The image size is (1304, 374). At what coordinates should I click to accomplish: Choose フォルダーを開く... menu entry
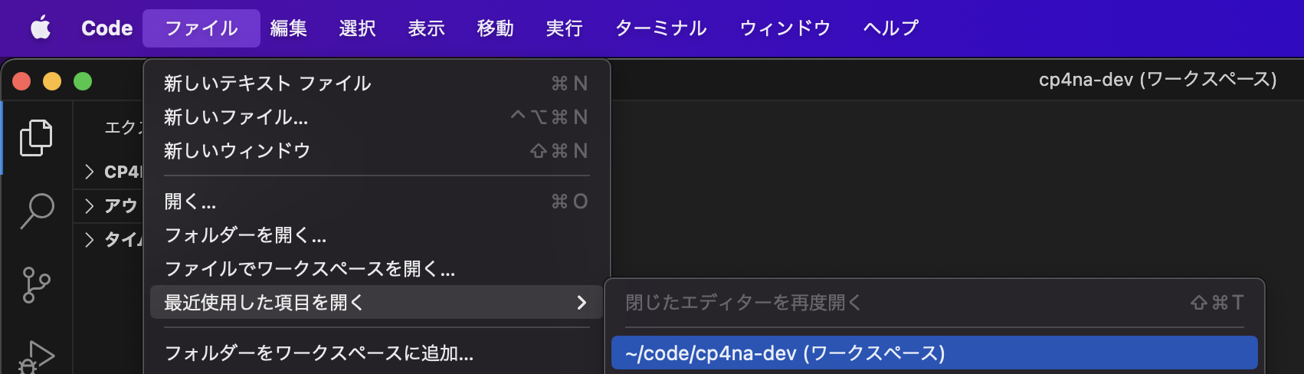point(376,235)
